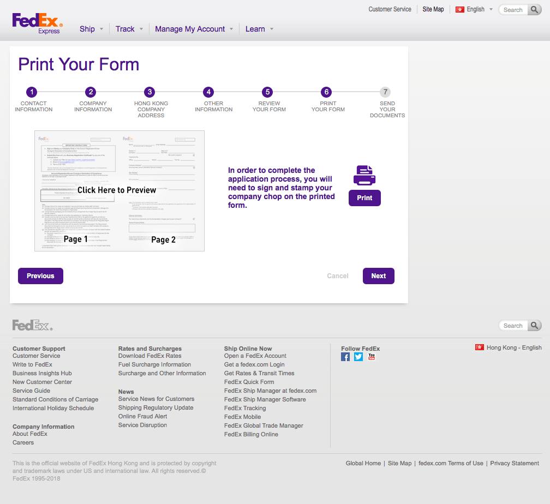The height and width of the screenshot is (504, 550).
Task: Click the footer search magnifier icon
Action: [534, 326]
